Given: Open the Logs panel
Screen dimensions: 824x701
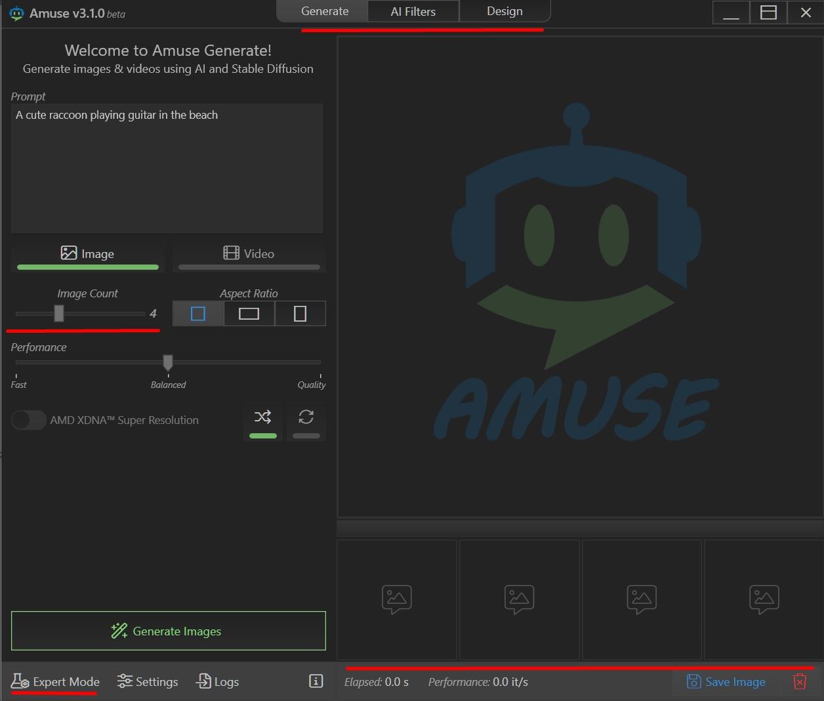Looking at the screenshot, I should (218, 682).
